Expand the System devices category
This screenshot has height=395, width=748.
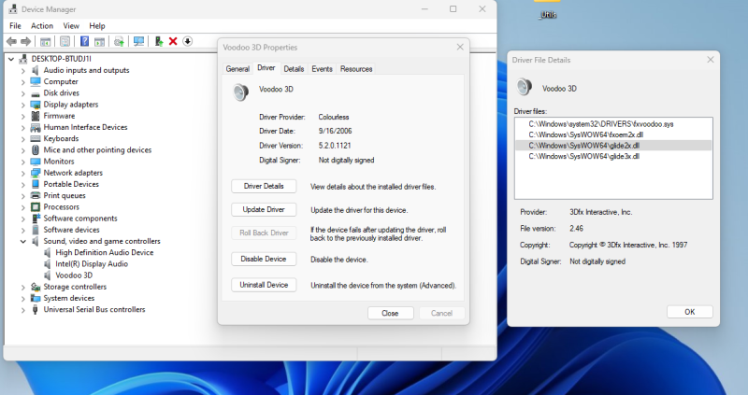click(22, 299)
